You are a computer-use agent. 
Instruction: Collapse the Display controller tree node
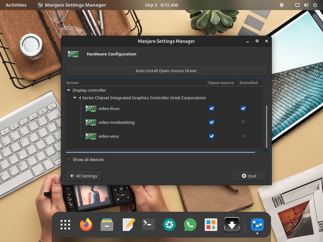pos(68,90)
